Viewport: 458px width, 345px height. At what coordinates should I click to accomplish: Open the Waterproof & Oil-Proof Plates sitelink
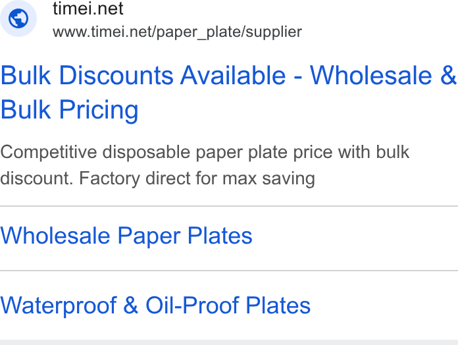pyautogui.click(x=155, y=305)
